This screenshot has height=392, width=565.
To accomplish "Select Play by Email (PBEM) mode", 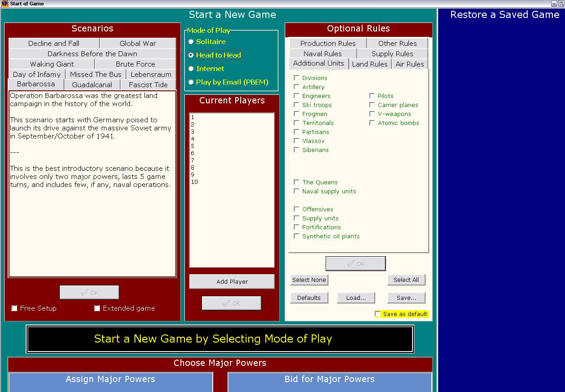I will 191,82.
